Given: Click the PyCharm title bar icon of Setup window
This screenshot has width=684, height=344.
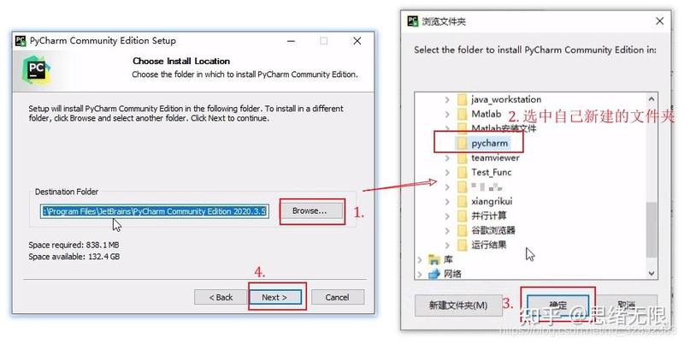Looking at the screenshot, I should (21, 40).
